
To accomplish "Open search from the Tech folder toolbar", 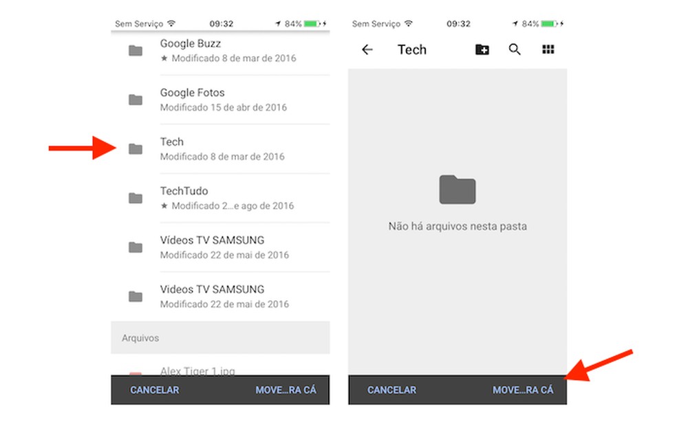I will click(515, 49).
